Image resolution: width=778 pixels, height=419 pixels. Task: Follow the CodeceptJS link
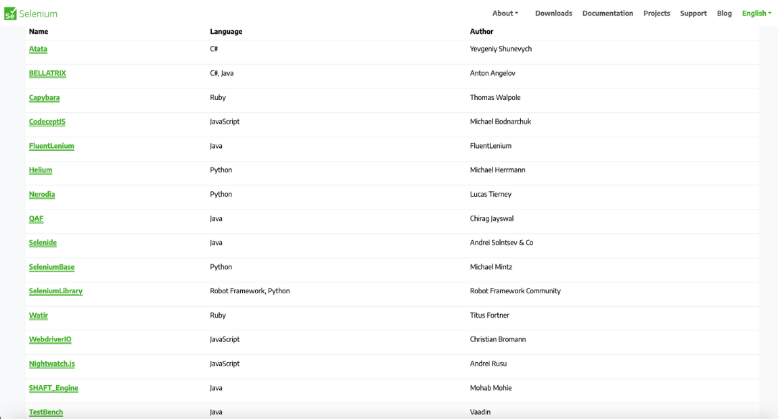(x=47, y=122)
